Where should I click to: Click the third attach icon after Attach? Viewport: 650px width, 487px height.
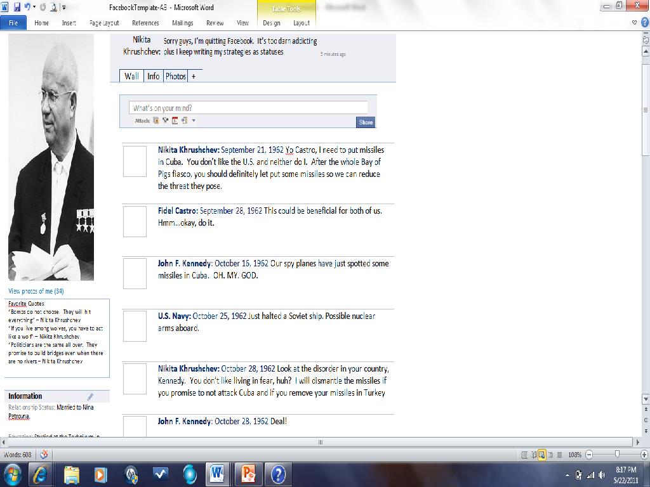pos(175,120)
